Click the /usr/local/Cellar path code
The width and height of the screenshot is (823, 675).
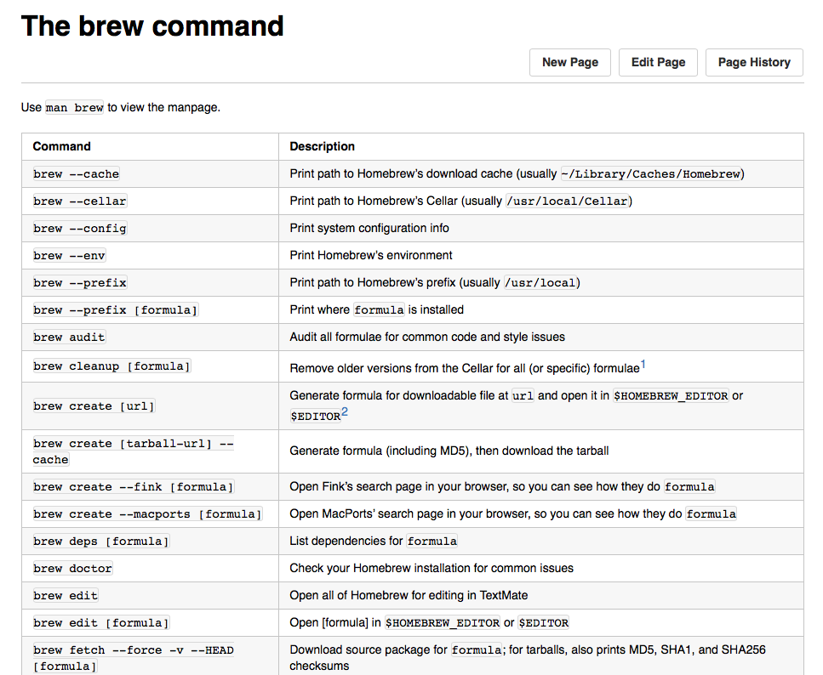[x=568, y=201]
